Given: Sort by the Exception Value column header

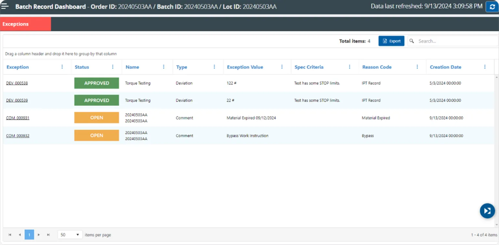Looking at the screenshot, I should [245, 67].
